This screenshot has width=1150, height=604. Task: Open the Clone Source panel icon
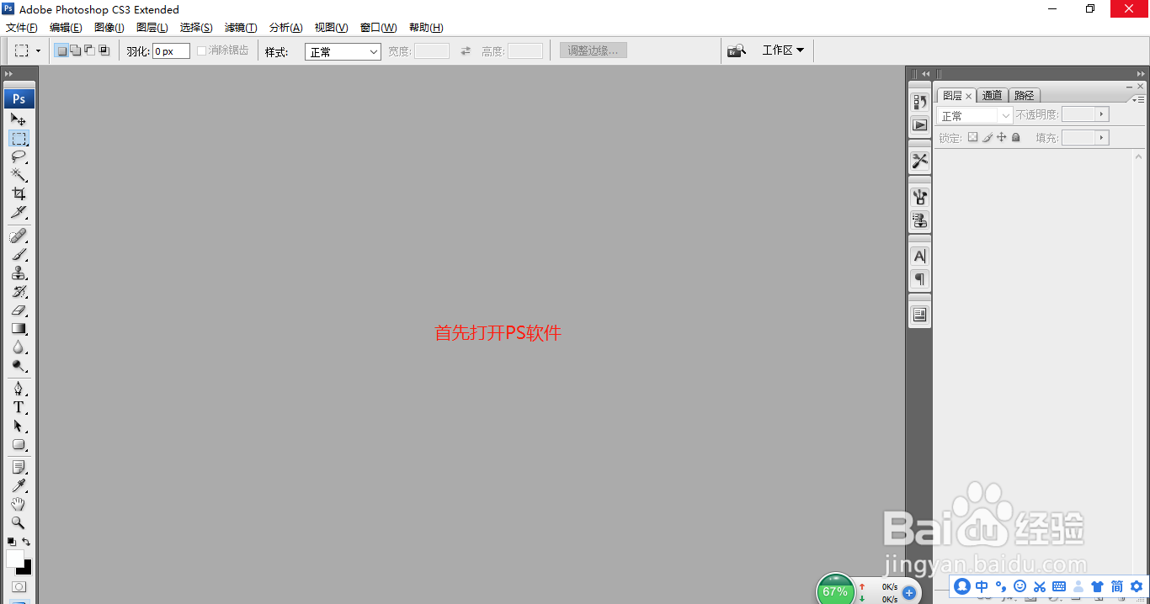pyautogui.click(x=919, y=220)
